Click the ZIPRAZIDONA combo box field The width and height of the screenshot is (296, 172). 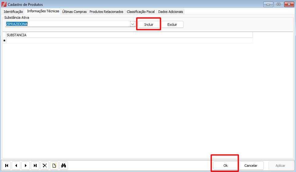pos(68,24)
